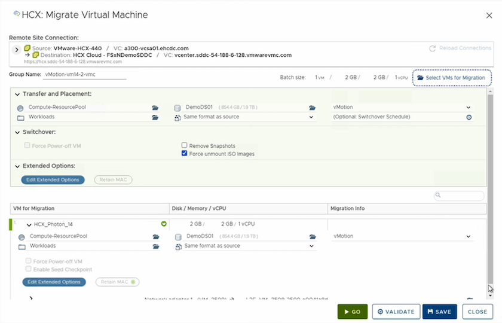Click the VALIDATE button

(x=396, y=312)
